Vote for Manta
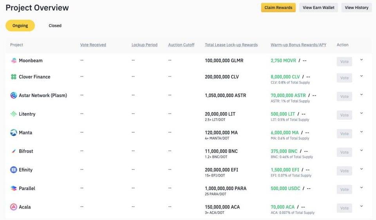Viewport: 376px width, 220px height. pyautogui.click(x=344, y=134)
